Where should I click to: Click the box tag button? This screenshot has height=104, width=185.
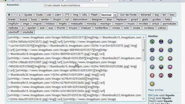tap(172, 15)
